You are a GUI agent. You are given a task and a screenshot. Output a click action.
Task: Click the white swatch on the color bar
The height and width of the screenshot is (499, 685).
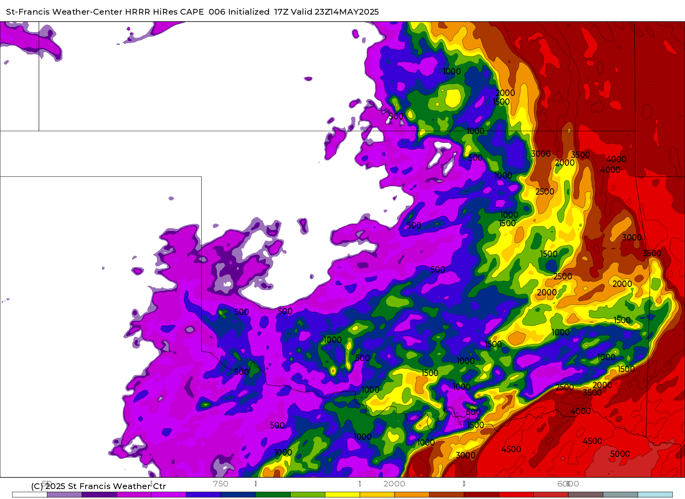point(30,495)
